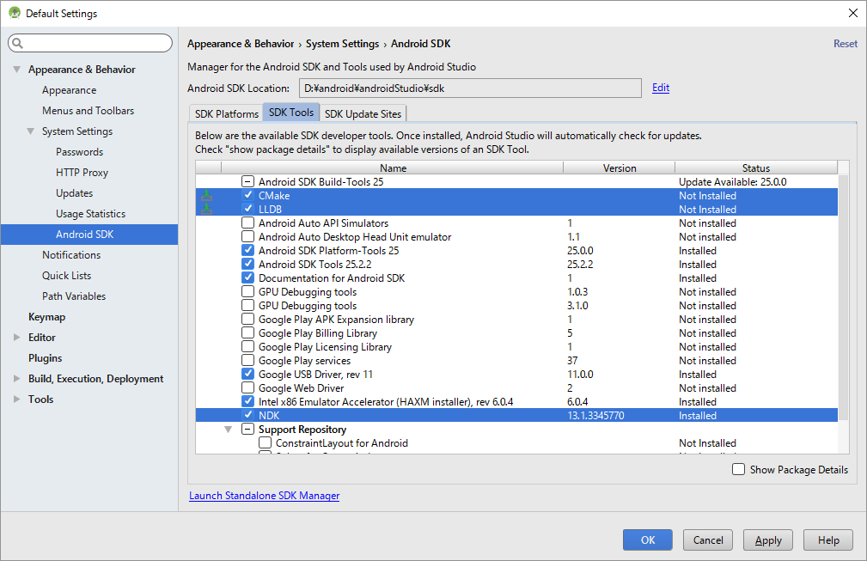
Task: Toggle Android SDK Build-Tools 25 checkbox
Action: pyautogui.click(x=247, y=181)
